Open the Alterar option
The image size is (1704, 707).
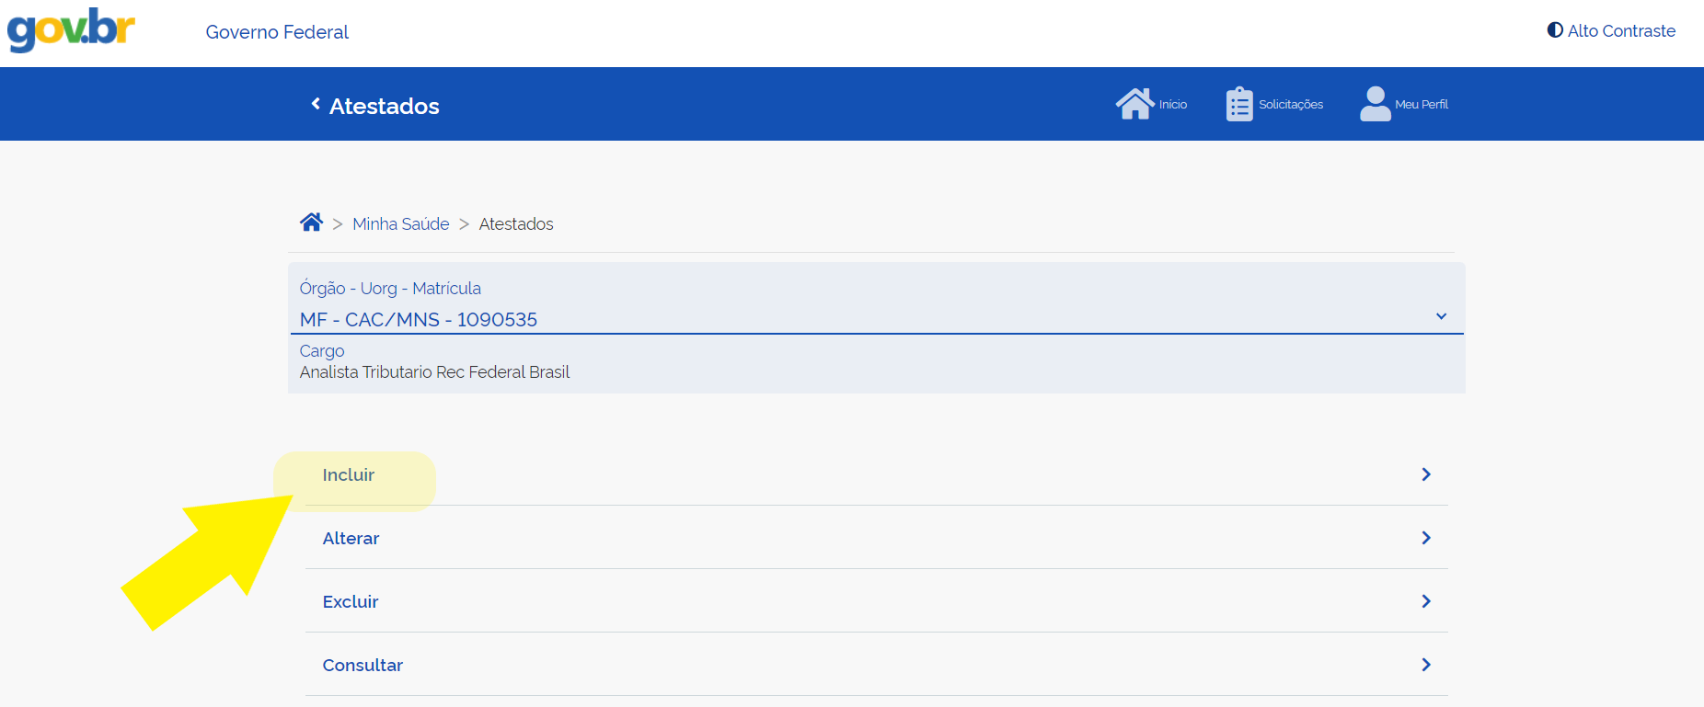[x=351, y=539]
